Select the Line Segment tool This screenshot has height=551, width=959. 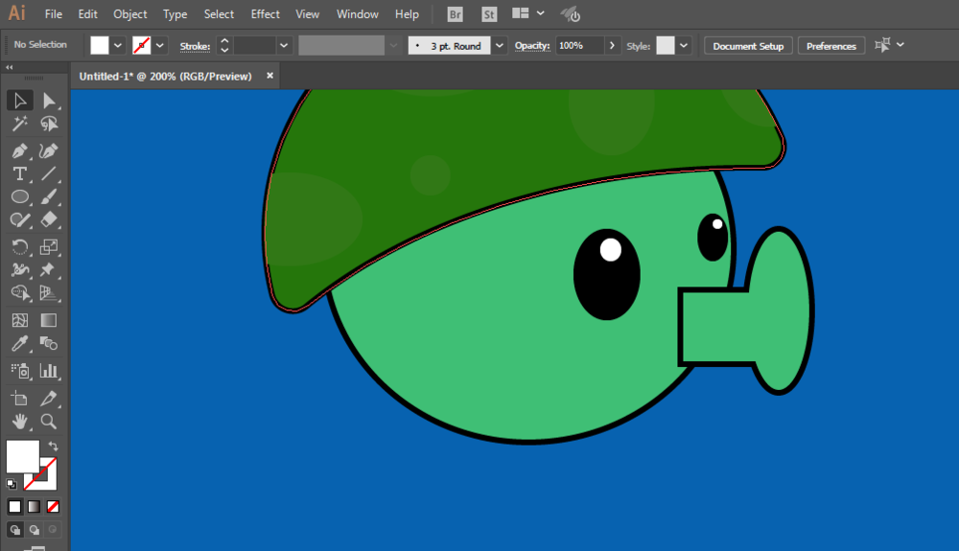tap(49, 174)
